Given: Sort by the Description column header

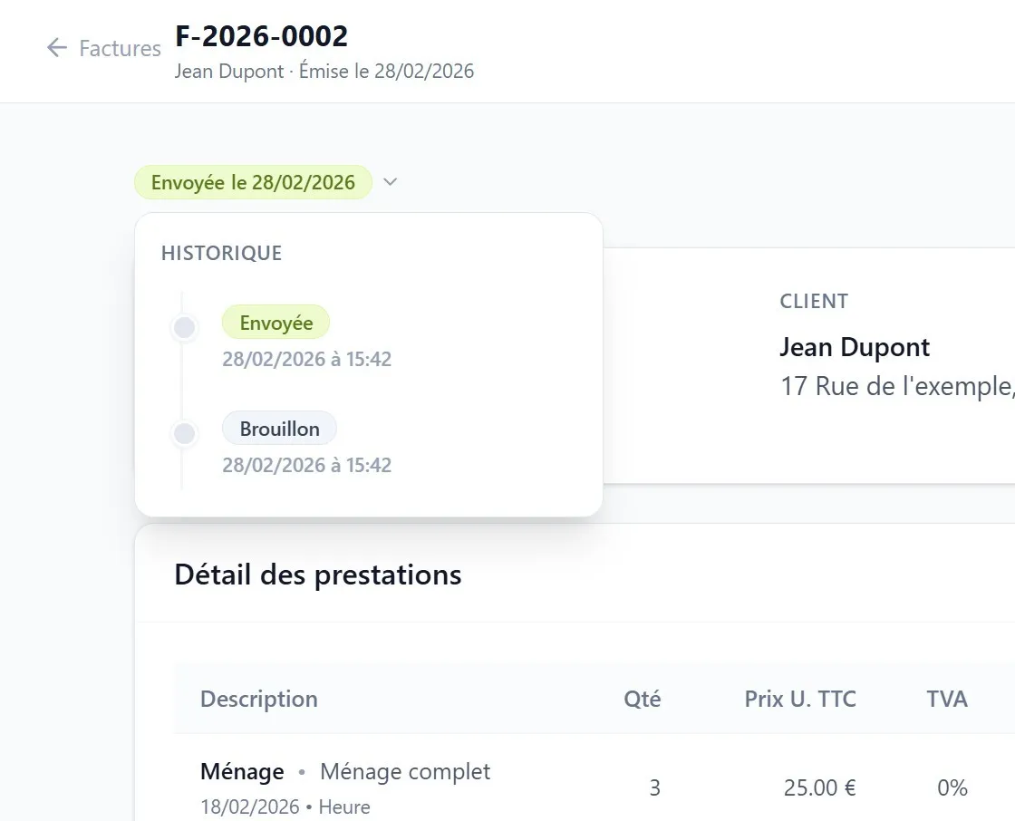Looking at the screenshot, I should (x=258, y=699).
